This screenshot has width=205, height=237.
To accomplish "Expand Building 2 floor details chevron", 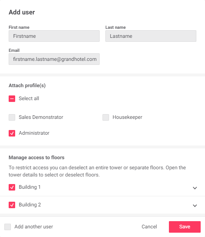I will coord(195,206).
